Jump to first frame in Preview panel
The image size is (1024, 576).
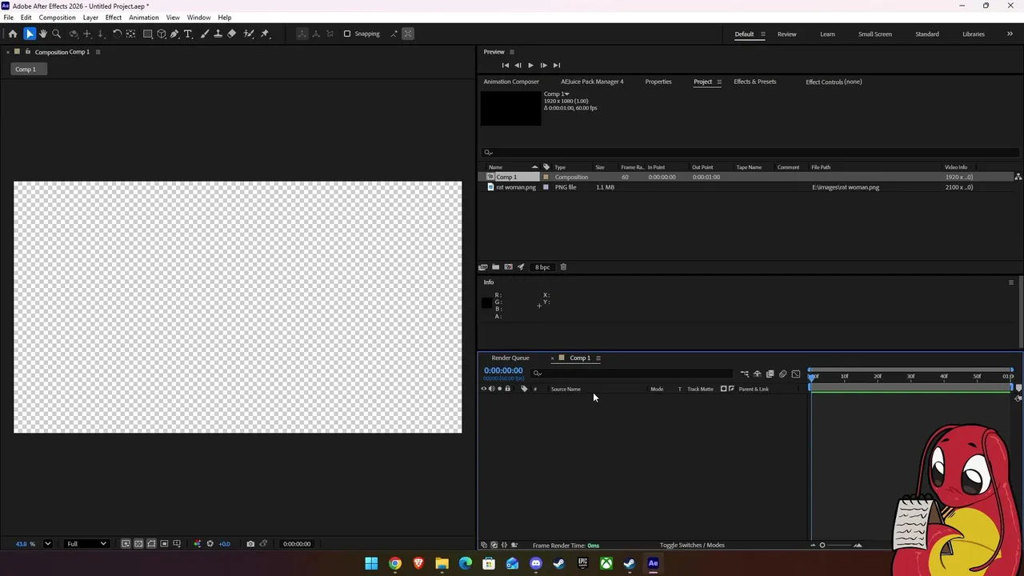coord(505,66)
